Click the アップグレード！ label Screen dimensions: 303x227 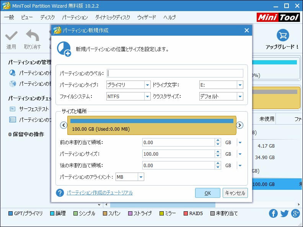point(282,47)
